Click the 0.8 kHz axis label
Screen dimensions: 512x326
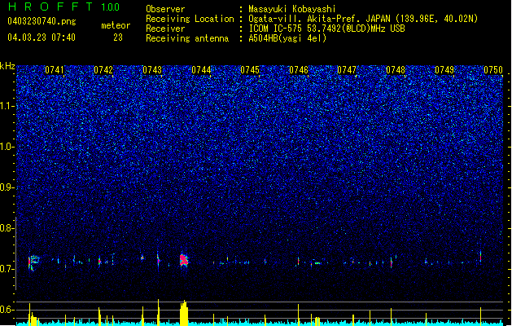[7, 228]
